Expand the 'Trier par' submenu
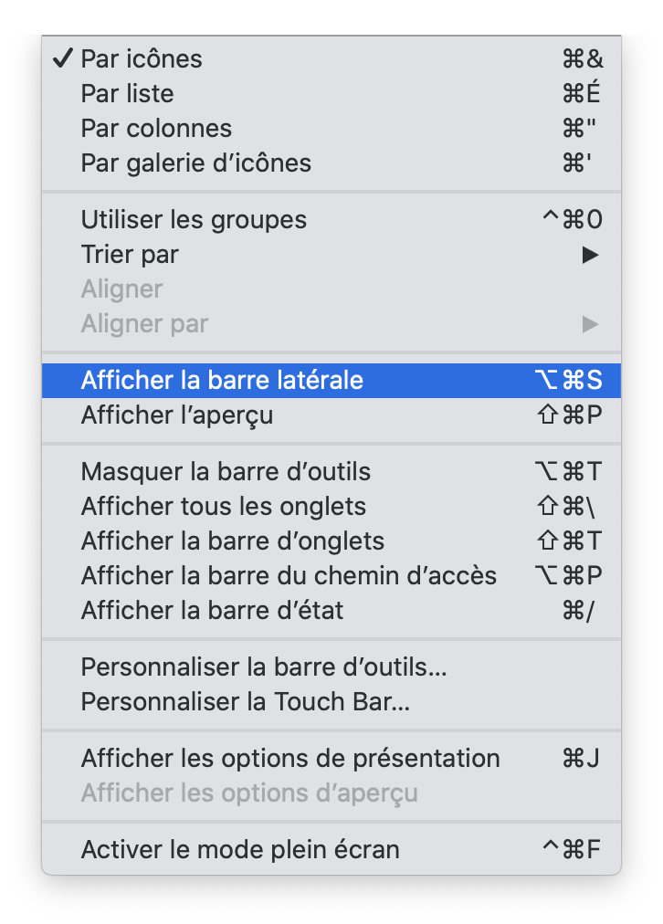The image size is (663, 924). coord(130,255)
